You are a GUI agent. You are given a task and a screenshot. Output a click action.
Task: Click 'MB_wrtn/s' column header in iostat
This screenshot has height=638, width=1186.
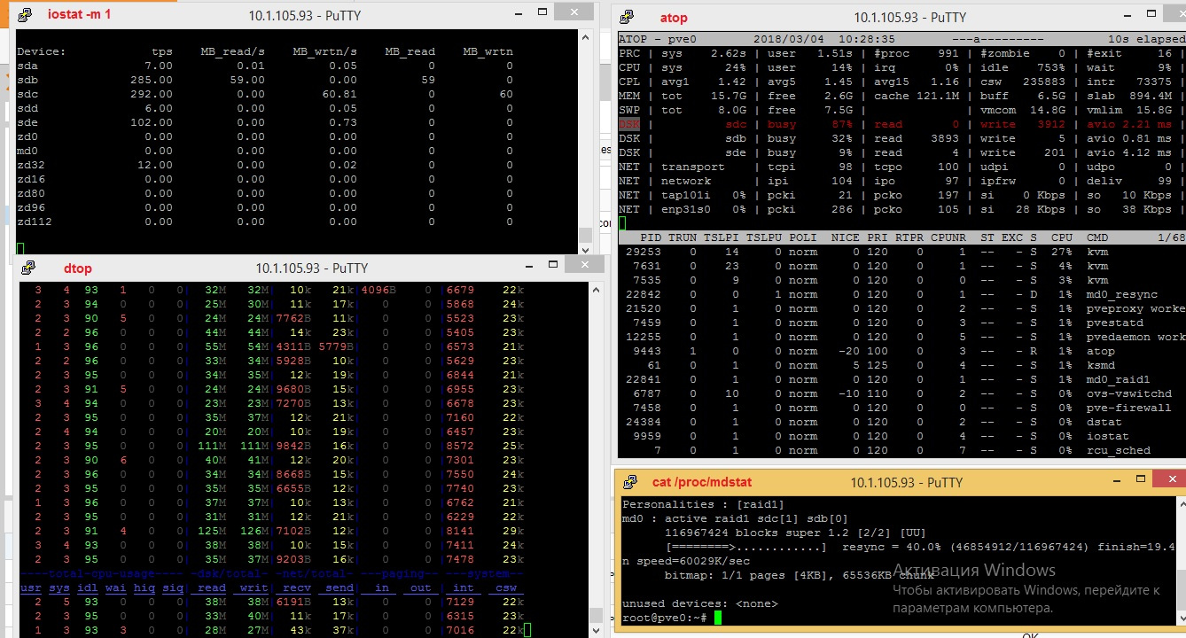(x=325, y=51)
